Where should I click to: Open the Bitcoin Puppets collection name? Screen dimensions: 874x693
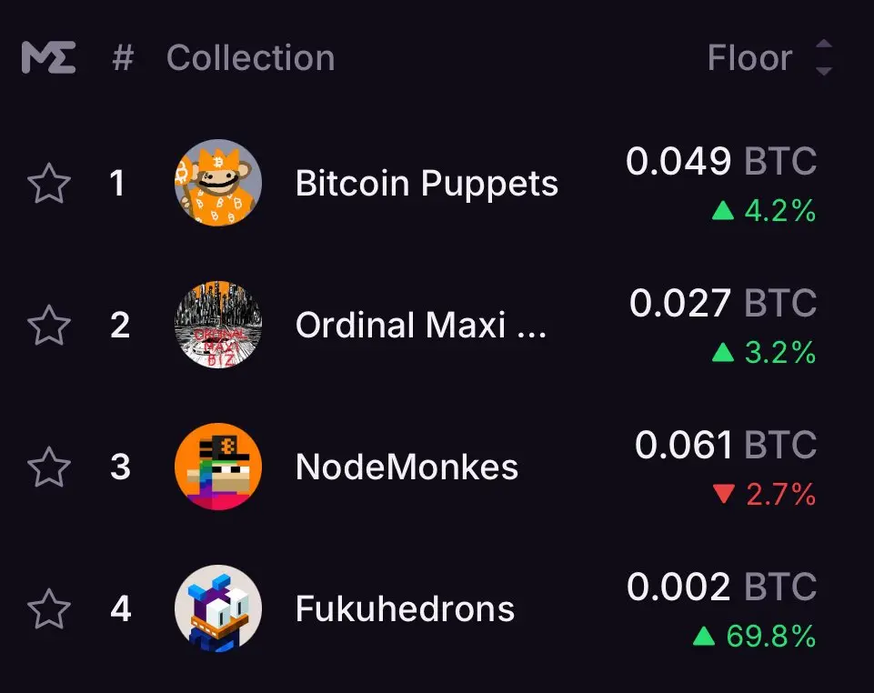tap(427, 184)
